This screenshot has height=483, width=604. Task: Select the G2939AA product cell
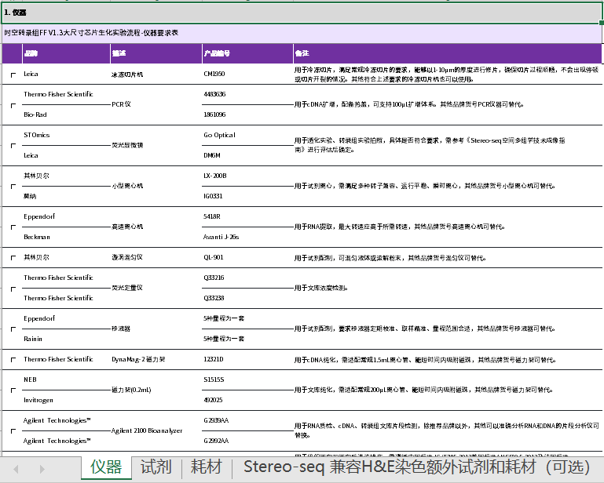(x=247, y=420)
